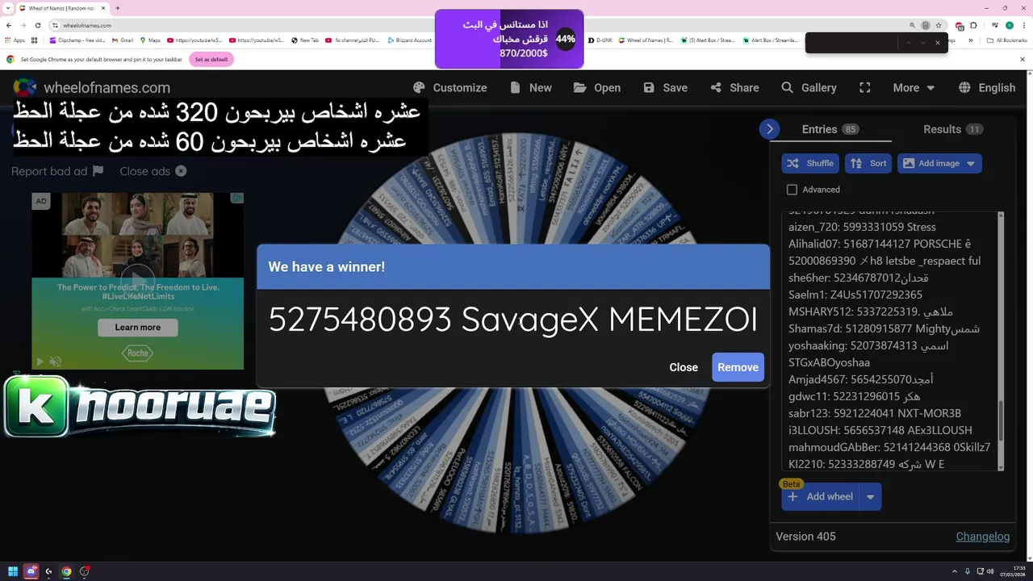Open the Gallery search
Screen dimensions: 1033x581
(809, 87)
